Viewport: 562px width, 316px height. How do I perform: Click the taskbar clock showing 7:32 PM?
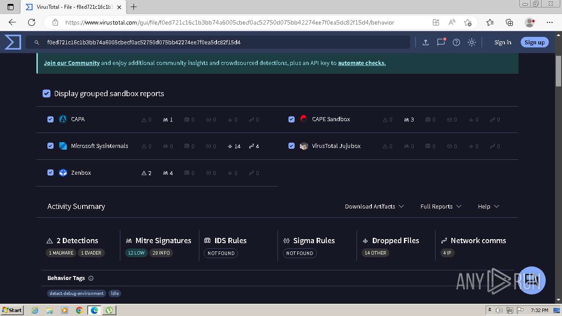[539, 310]
